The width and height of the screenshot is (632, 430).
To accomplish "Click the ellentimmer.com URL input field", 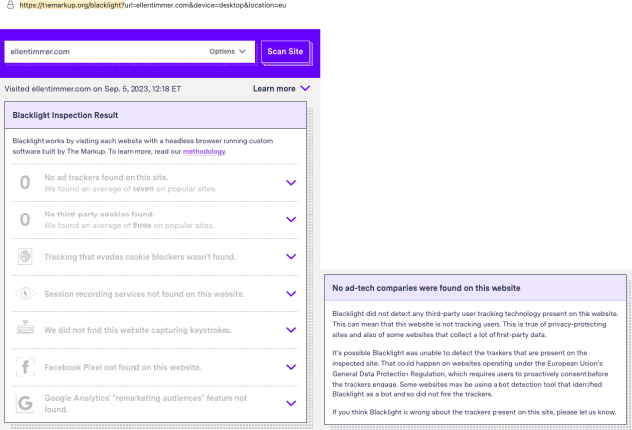I will [99, 51].
